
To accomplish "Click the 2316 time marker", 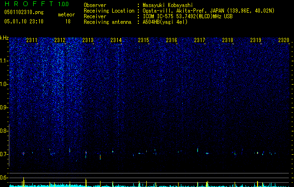I will pyautogui.click(x=172, y=40).
